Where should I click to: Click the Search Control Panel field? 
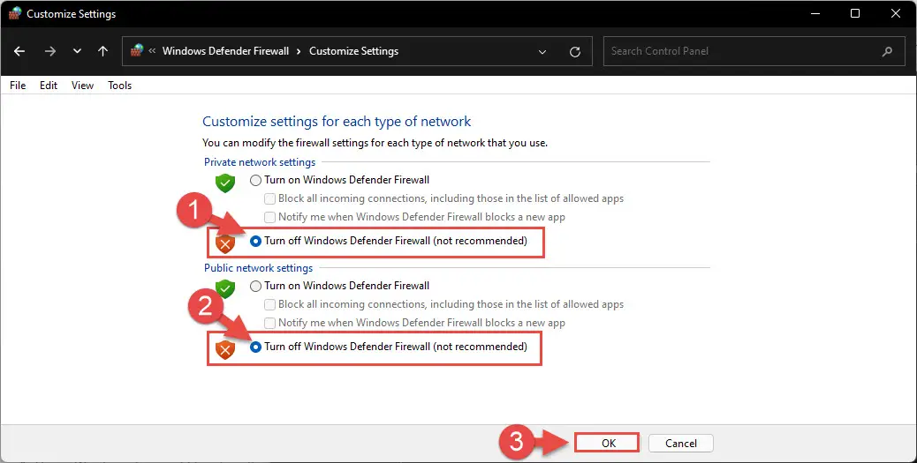coord(754,51)
